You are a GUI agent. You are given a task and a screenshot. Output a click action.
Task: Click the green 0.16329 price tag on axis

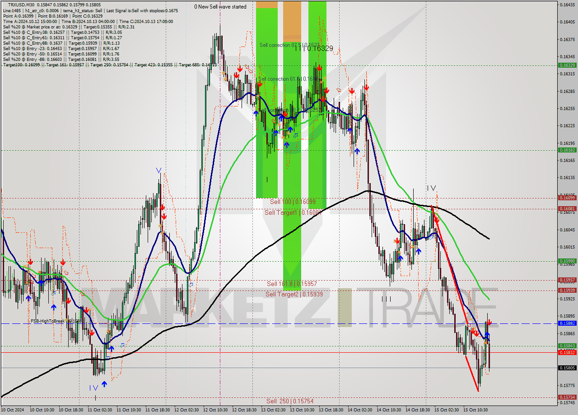click(x=567, y=65)
